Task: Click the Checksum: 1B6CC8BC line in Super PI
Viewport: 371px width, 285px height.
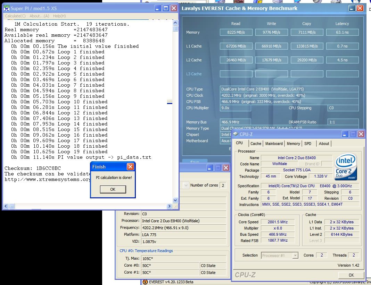Action: point(33,169)
